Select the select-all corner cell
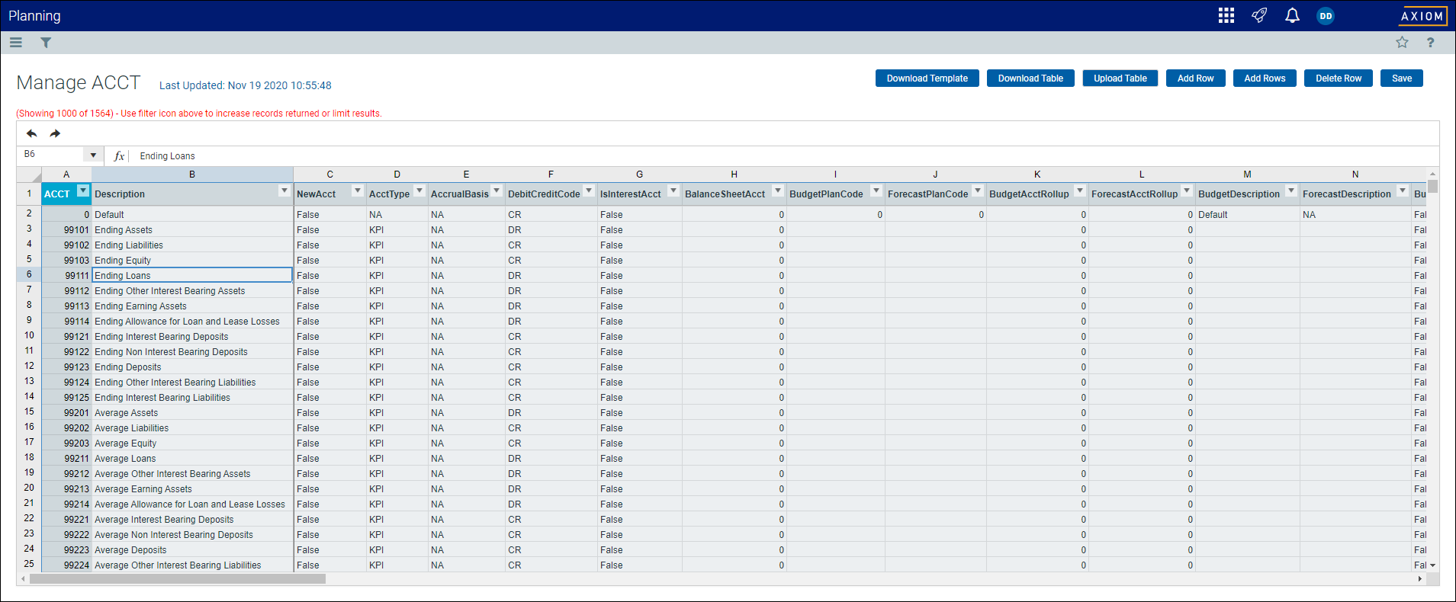The width and height of the screenshot is (1456, 602). [x=29, y=175]
